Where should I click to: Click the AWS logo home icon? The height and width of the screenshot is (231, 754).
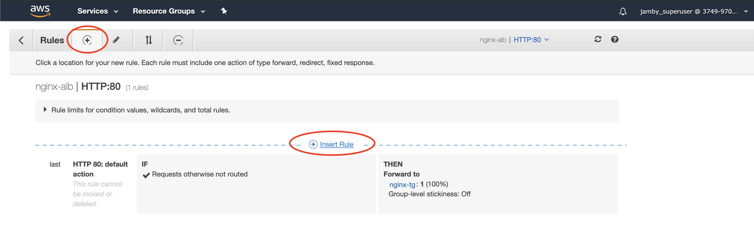(40, 11)
